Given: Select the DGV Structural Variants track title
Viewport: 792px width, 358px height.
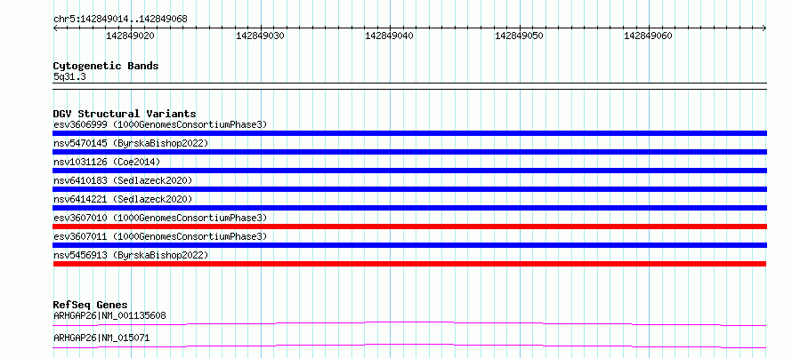Looking at the screenshot, I should (125, 114).
